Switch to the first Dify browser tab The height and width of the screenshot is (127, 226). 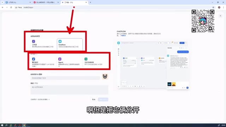[18, 2]
